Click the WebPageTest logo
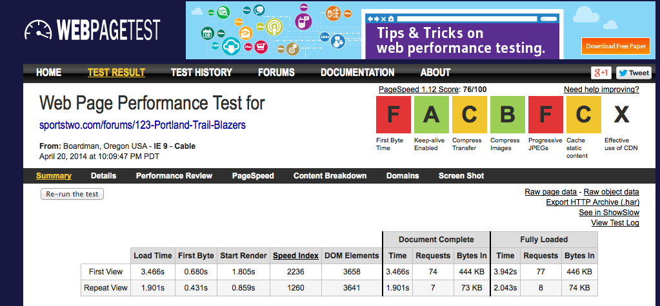The width and height of the screenshot is (660, 306). click(92, 30)
